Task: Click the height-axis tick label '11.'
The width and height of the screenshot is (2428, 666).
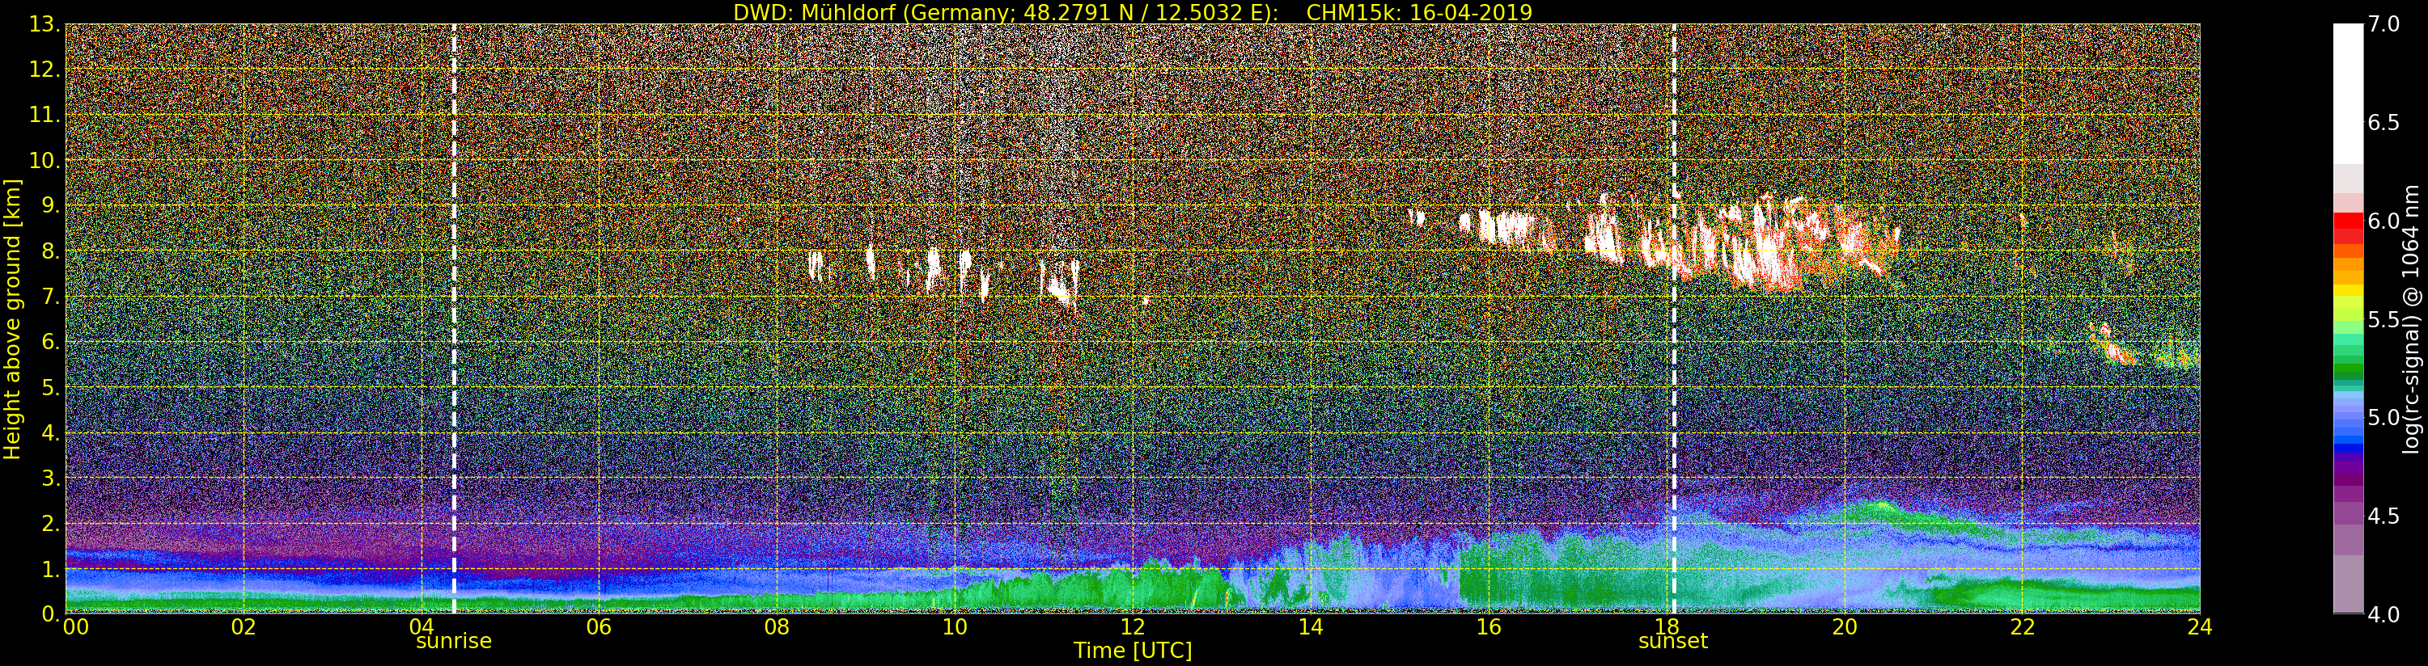Action: (44, 115)
